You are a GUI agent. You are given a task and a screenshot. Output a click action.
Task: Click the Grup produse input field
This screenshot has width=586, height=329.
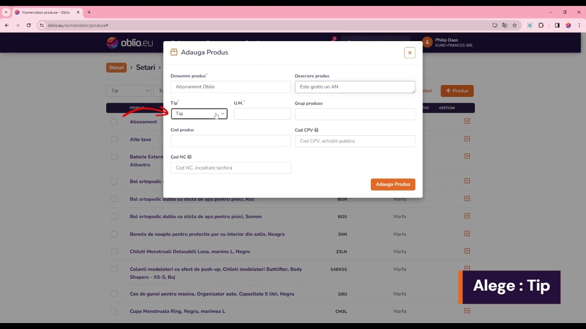pos(355,114)
